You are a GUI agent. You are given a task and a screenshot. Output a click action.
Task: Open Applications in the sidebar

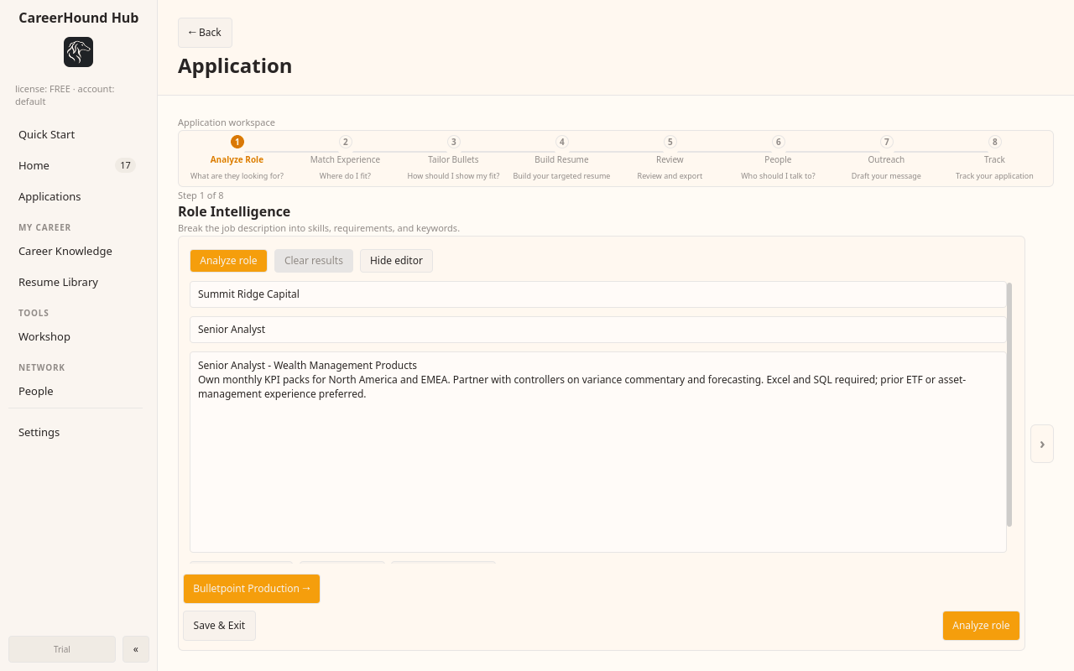[x=76, y=196]
